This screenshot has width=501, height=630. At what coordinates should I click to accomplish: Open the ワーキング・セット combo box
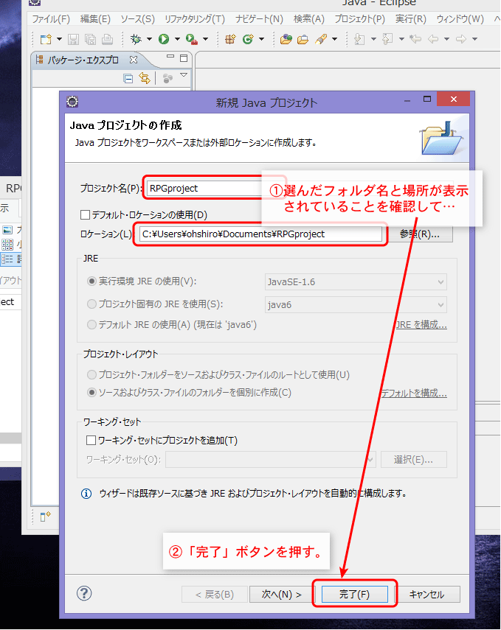(x=270, y=459)
